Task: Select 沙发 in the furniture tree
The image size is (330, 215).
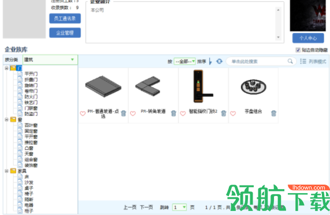Action: (29, 183)
